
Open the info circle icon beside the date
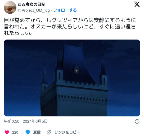tap(137, 121)
